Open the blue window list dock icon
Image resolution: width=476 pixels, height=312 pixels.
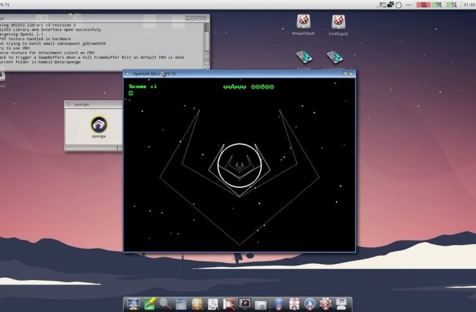(181, 304)
